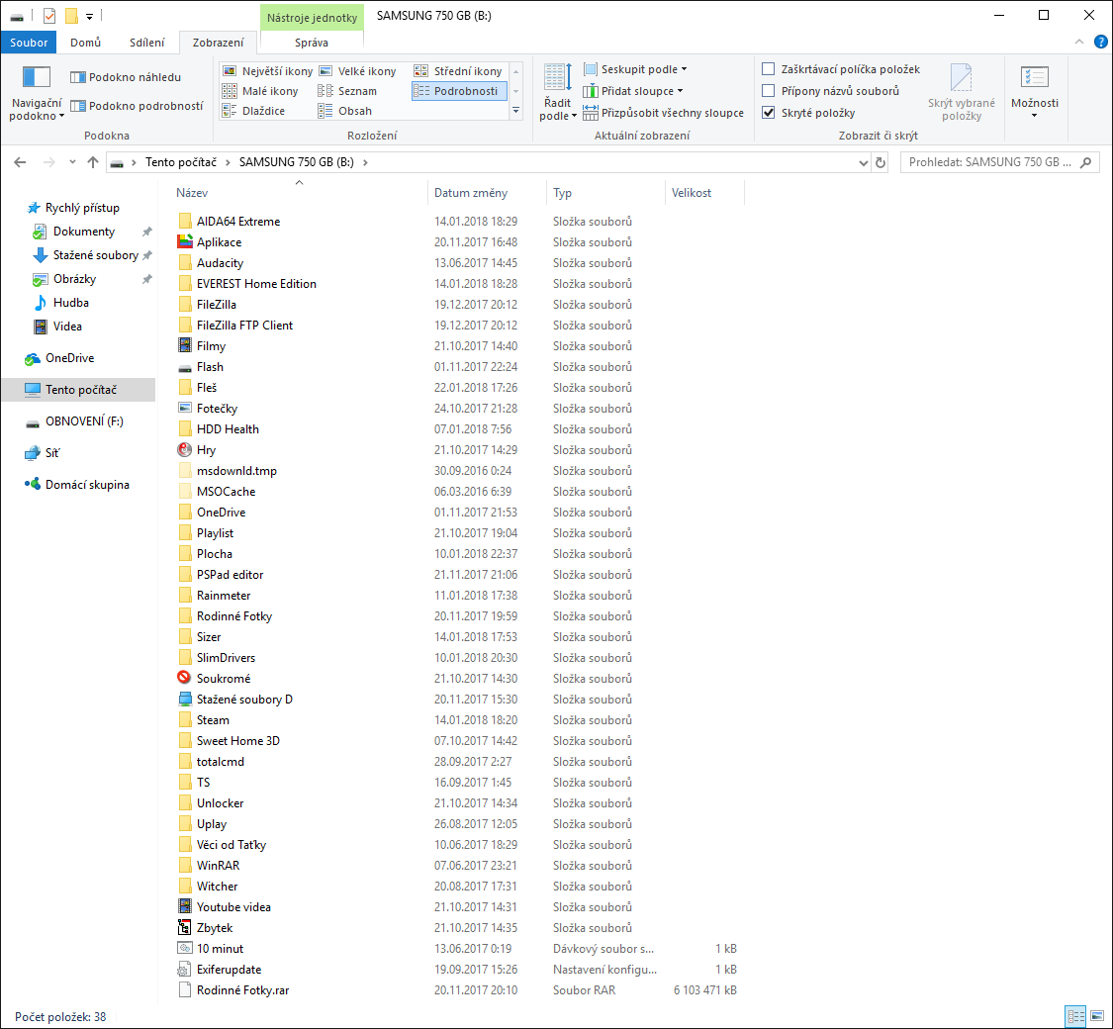Viewport: 1113px width, 1029px height.
Task: Select Seznam list layout
Action: point(347,91)
